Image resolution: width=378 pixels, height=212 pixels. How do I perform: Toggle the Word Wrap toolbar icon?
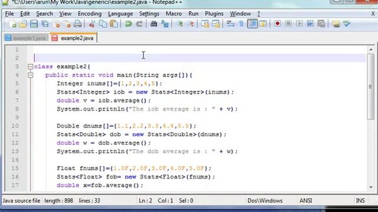tap(230, 24)
